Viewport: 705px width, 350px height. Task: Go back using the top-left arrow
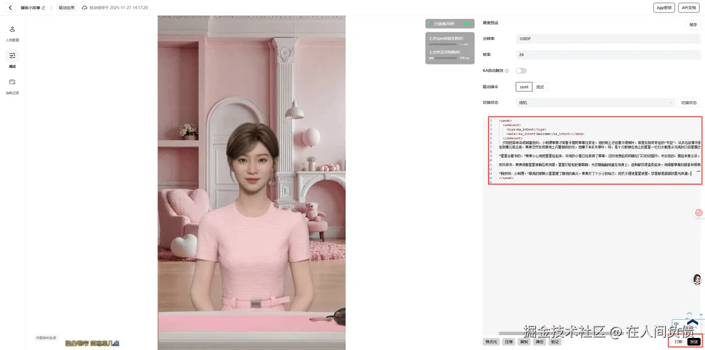coord(10,8)
